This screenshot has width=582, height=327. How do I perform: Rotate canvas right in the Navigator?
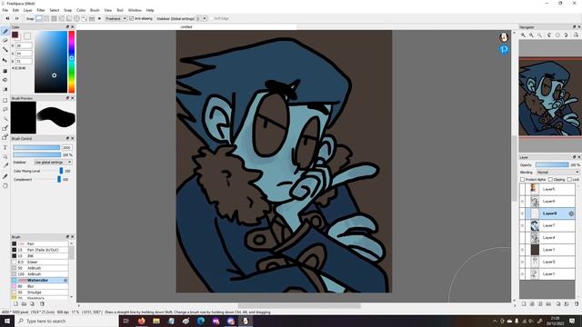[x=566, y=35]
